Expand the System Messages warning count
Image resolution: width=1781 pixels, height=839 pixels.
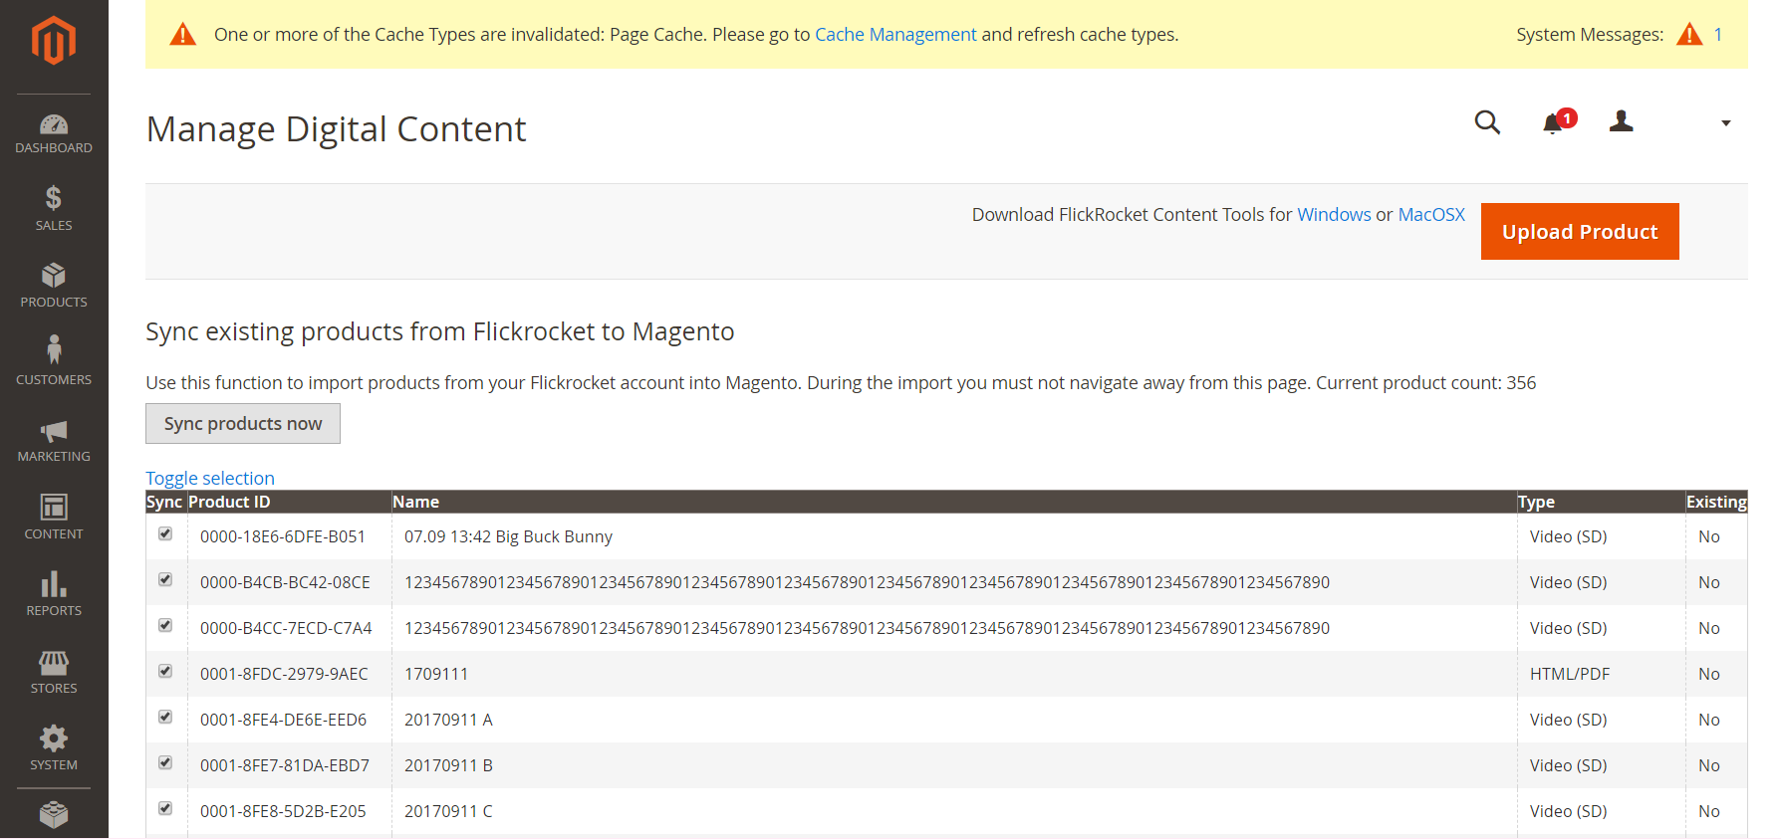click(1717, 35)
